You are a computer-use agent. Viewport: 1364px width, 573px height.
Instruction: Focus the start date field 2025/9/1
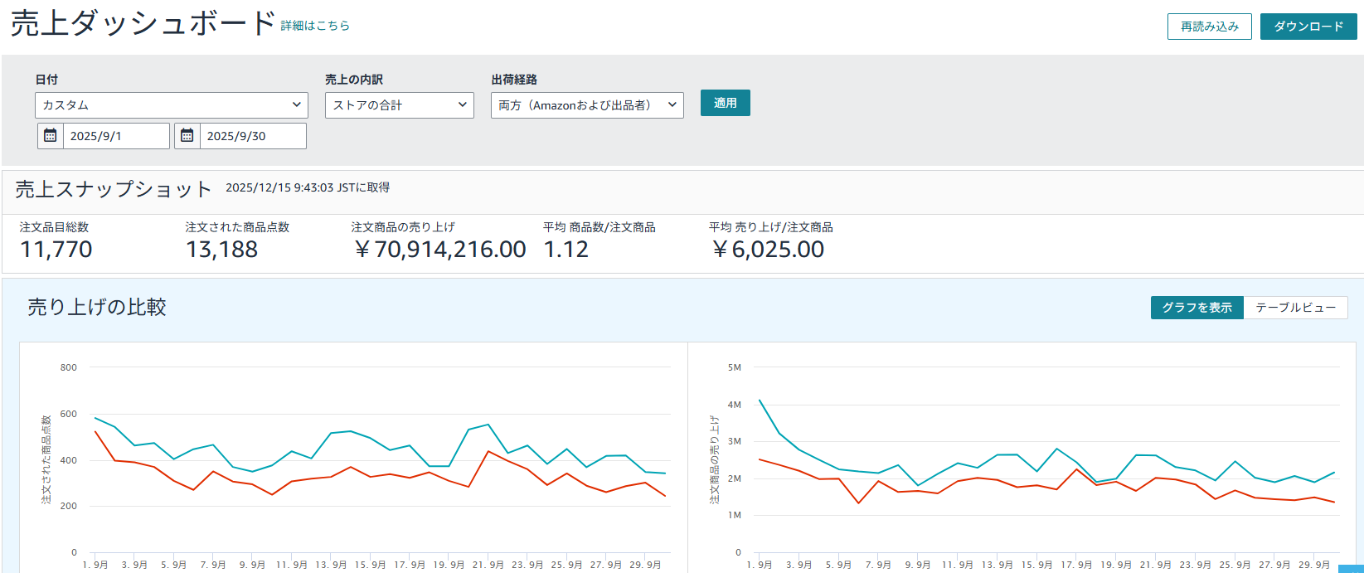coord(116,136)
